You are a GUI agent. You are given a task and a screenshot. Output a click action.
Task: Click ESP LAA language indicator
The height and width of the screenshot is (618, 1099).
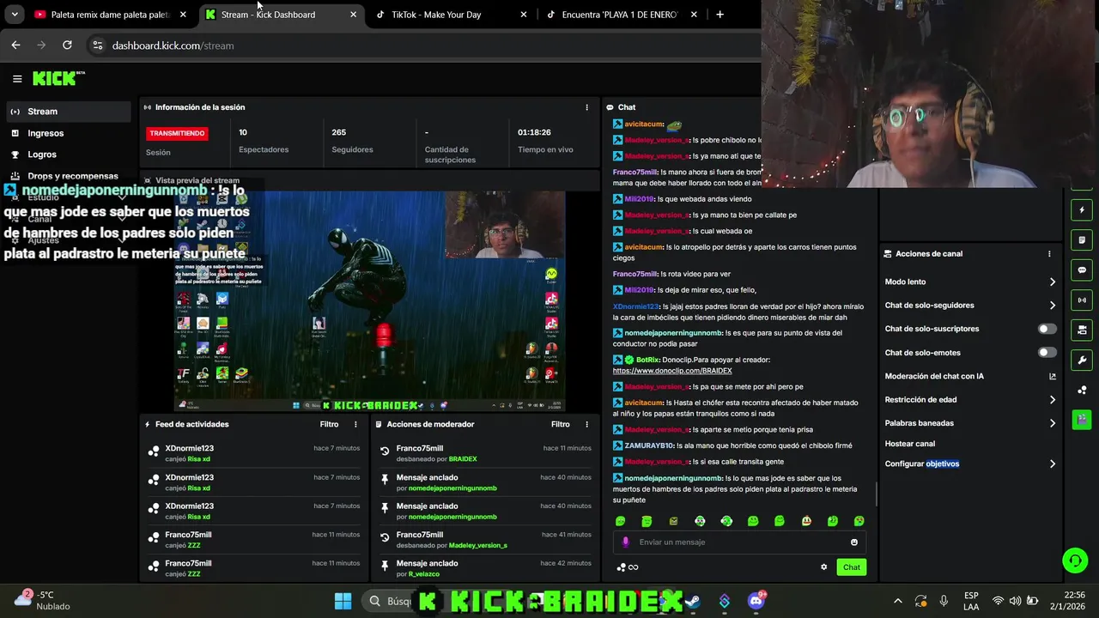(x=971, y=601)
